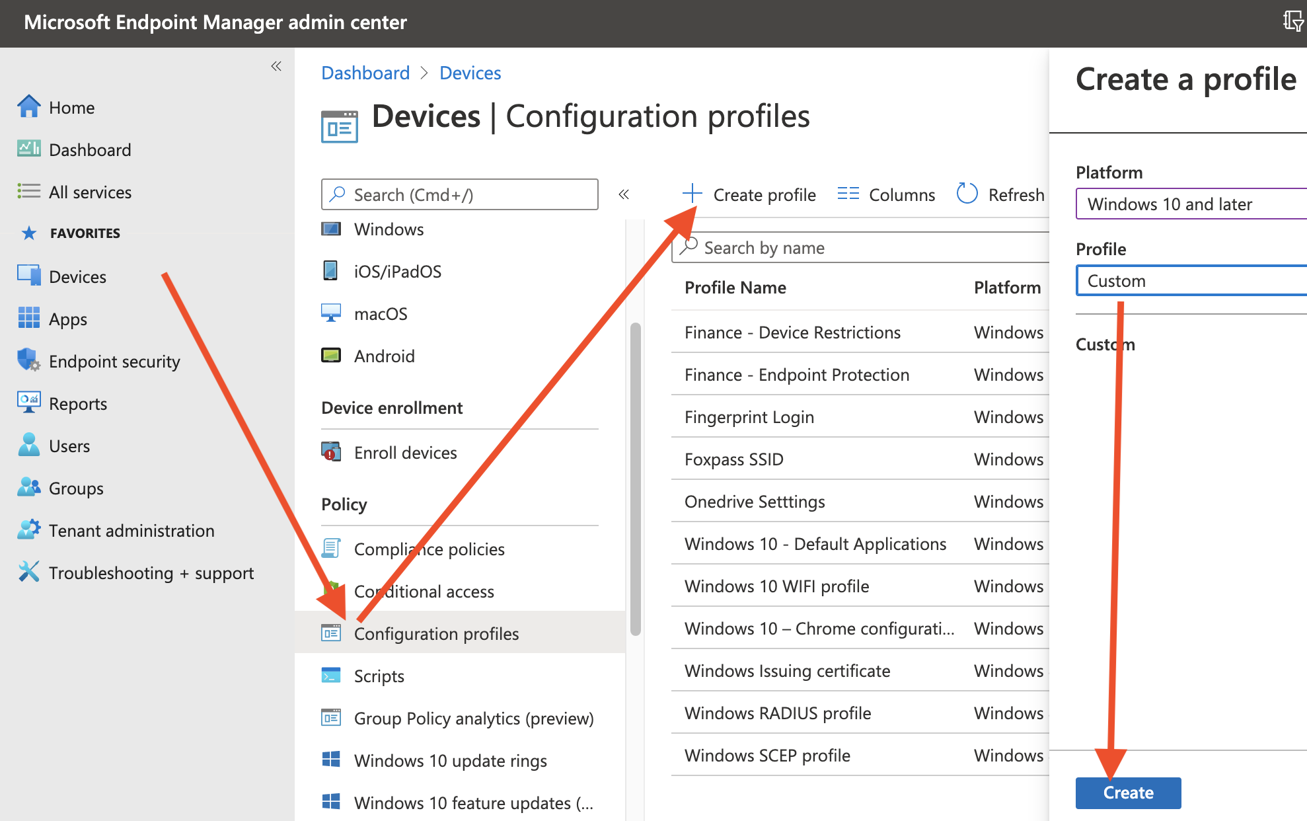The height and width of the screenshot is (821, 1307).
Task: Click the Tenant administration gear icon
Action: (x=29, y=529)
